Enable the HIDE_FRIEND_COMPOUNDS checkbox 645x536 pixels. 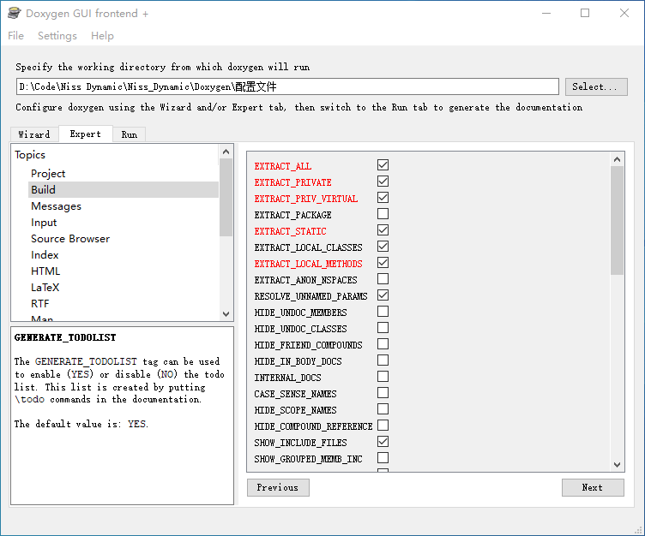pos(383,344)
